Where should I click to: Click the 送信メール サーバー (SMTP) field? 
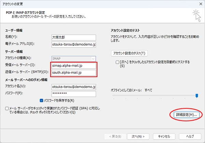73,72
